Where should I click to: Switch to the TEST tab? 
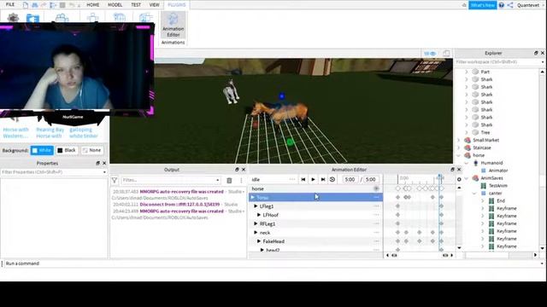[136, 5]
